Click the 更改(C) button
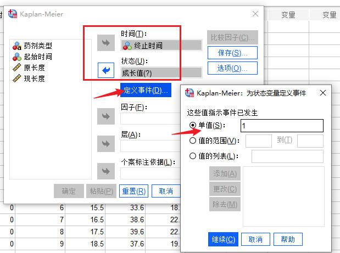 pyautogui.click(x=225, y=189)
